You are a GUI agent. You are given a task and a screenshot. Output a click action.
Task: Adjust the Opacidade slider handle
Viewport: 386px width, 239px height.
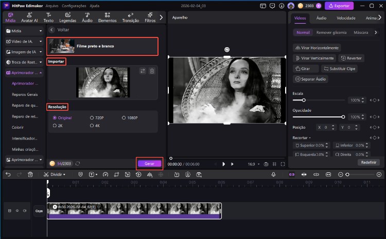(343, 117)
